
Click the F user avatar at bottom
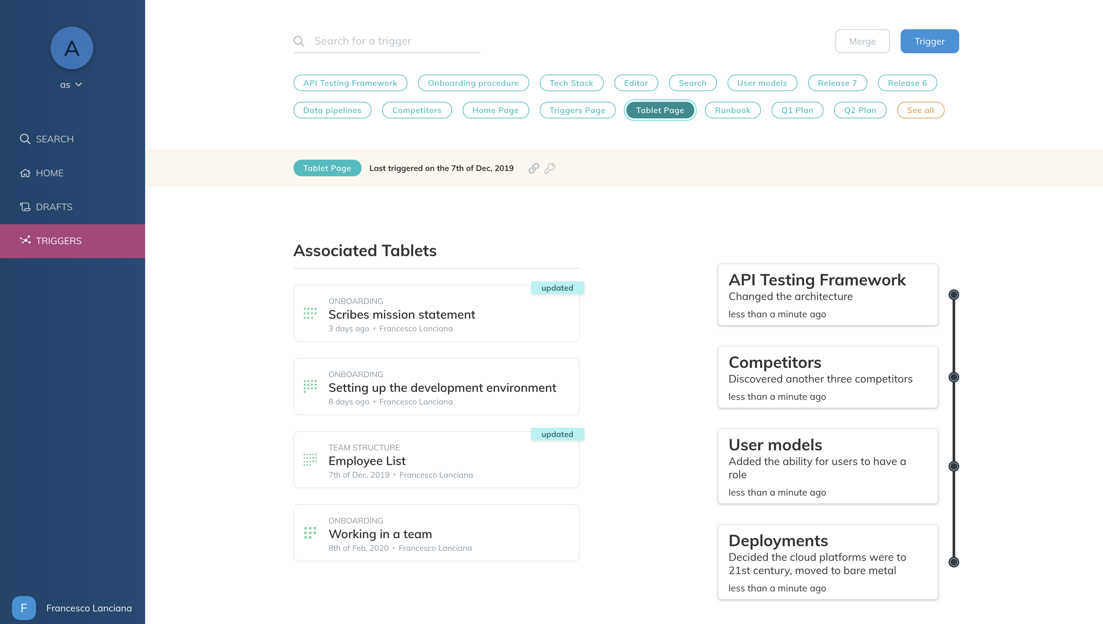pos(24,608)
